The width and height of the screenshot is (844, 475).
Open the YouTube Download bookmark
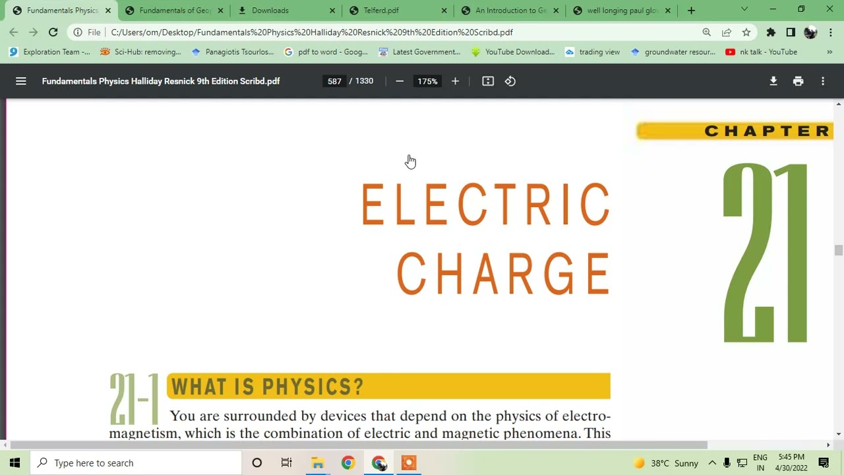(513, 51)
